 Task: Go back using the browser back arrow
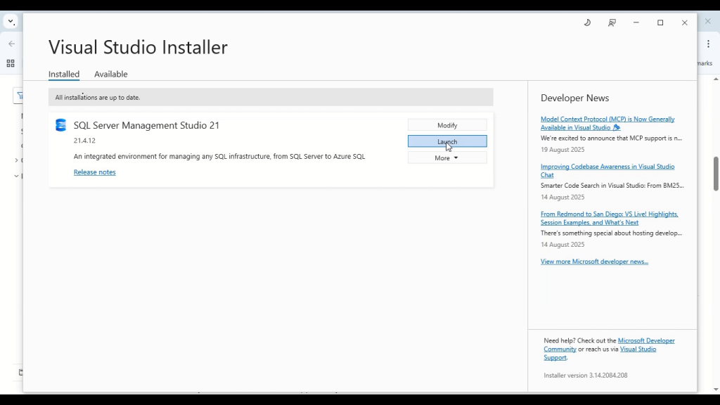pyautogui.click(x=11, y=44)
